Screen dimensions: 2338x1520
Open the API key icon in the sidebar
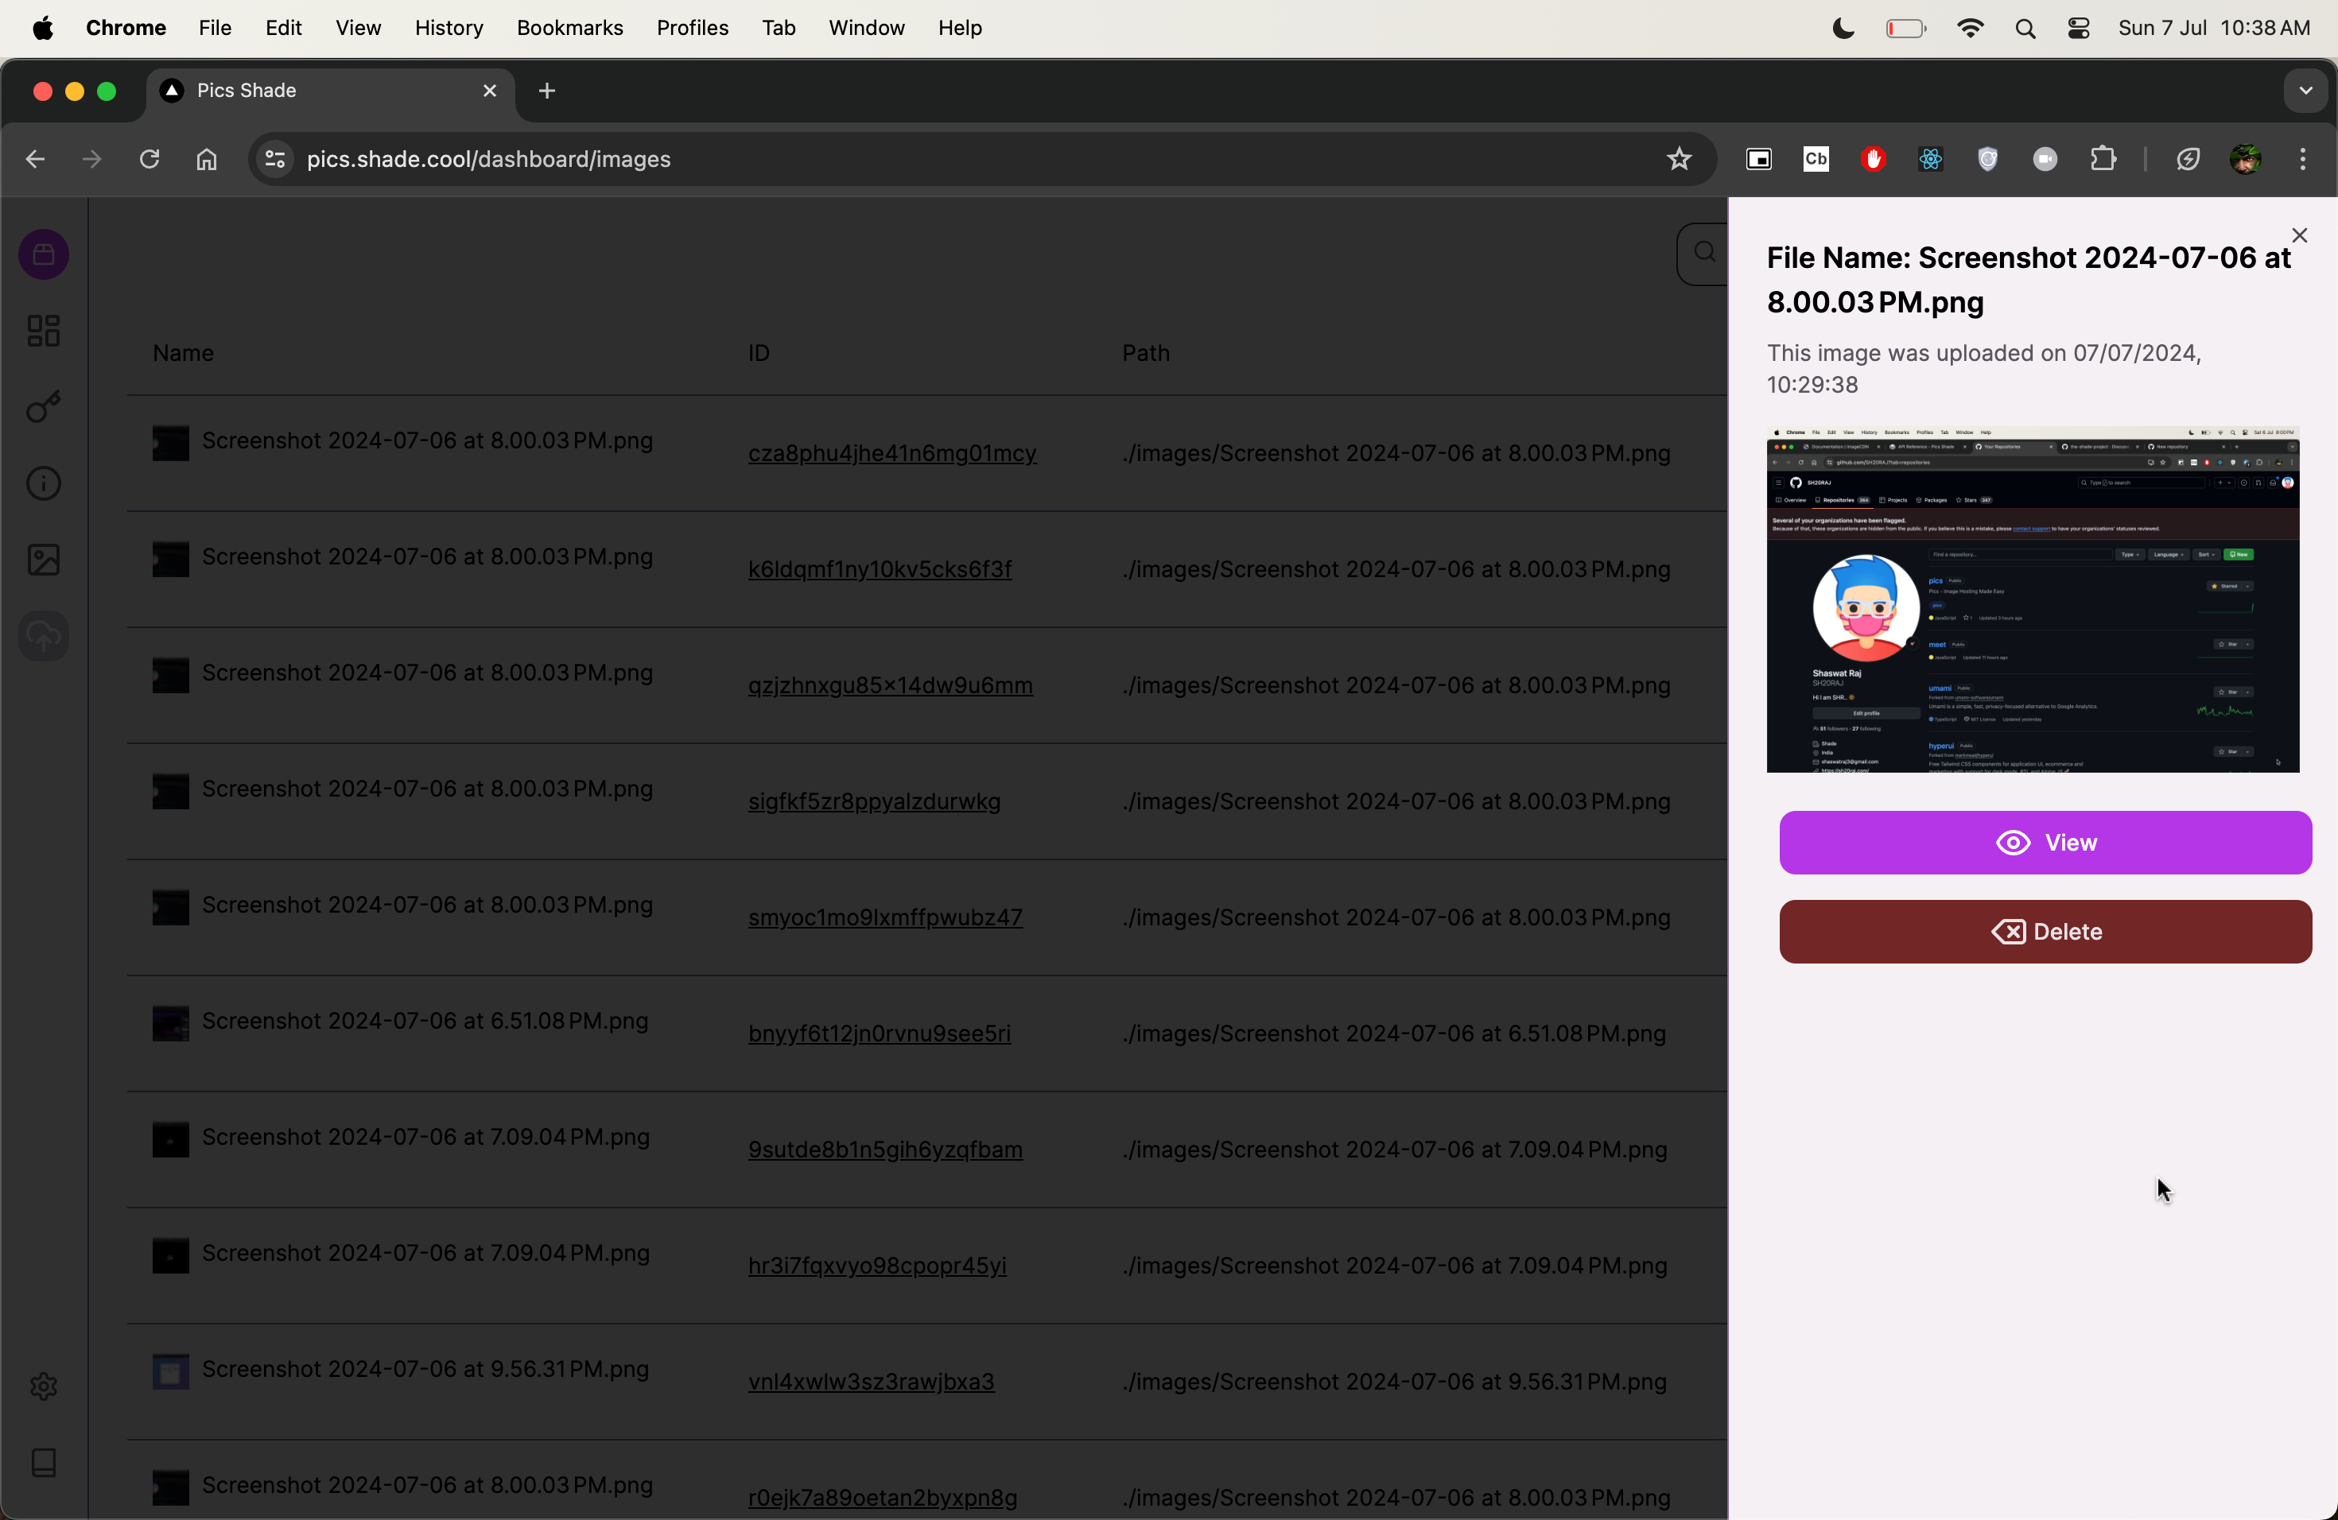[45, 406]
